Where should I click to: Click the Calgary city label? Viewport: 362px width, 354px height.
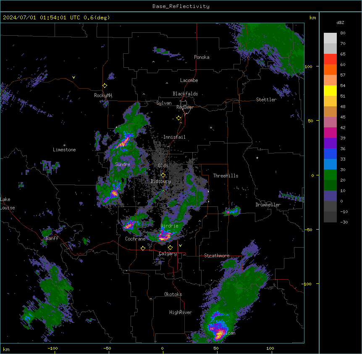coord(168,254)
